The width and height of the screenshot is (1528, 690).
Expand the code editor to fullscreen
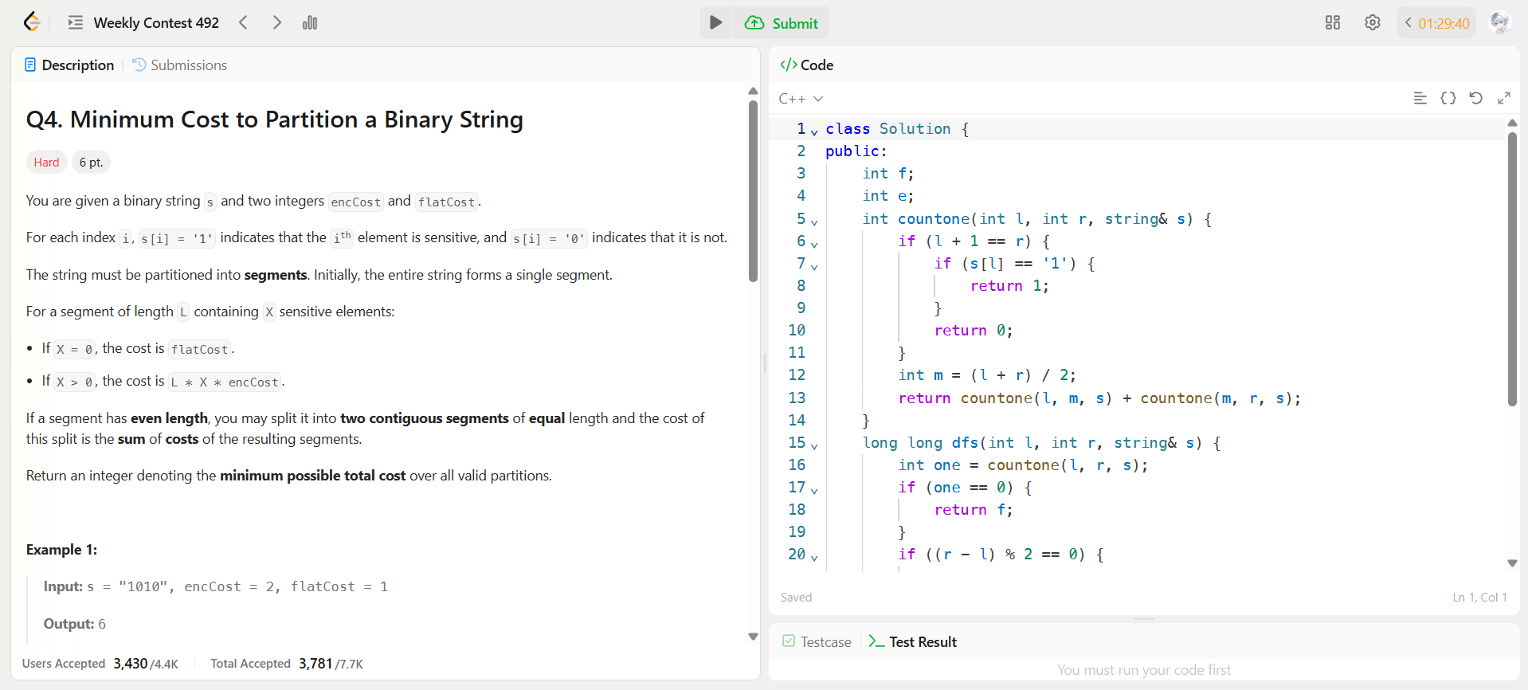pyautogui.click(x=1503, y=98)
